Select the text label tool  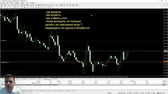(x=22, y=7)
